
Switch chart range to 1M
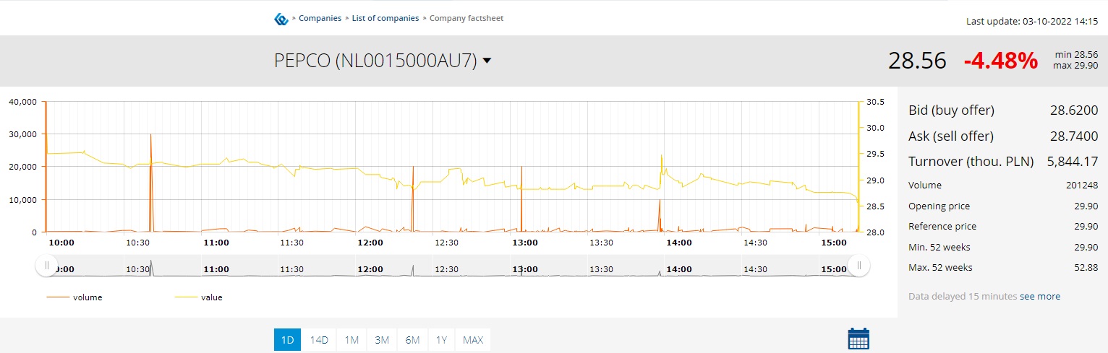[x=351, y=340]
